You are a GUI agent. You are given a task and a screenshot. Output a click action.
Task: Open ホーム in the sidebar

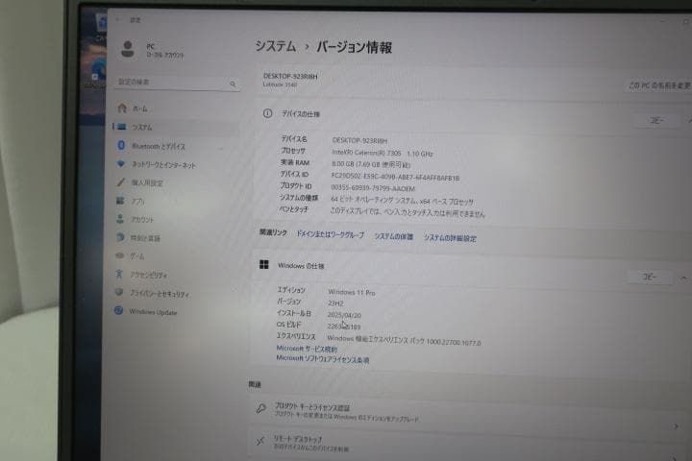coord(140,109)
